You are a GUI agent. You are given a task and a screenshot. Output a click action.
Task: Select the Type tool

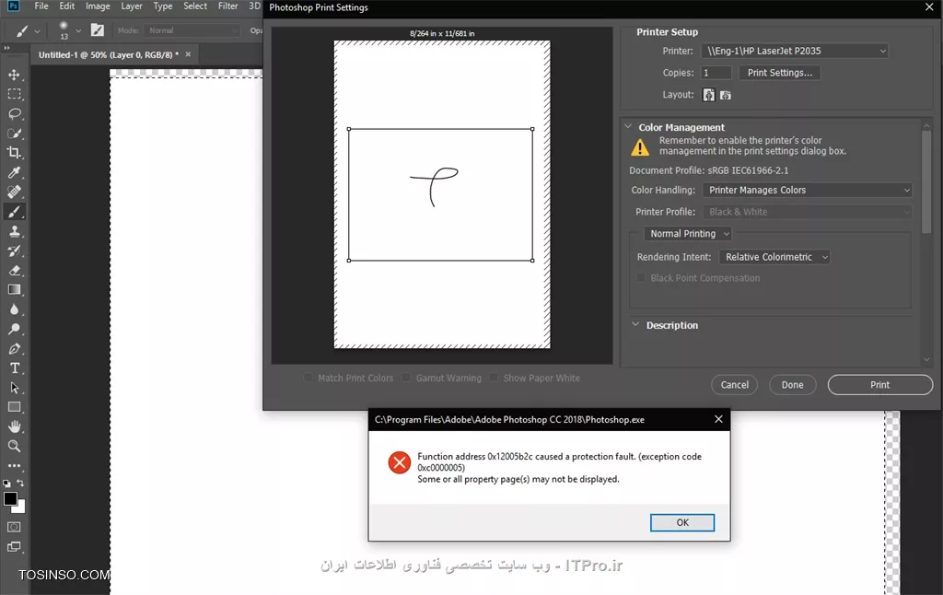14,368
